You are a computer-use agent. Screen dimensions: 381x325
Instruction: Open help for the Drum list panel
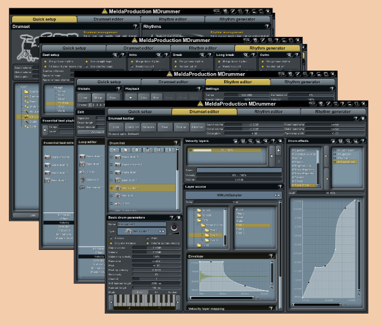(x=176, y=142)
